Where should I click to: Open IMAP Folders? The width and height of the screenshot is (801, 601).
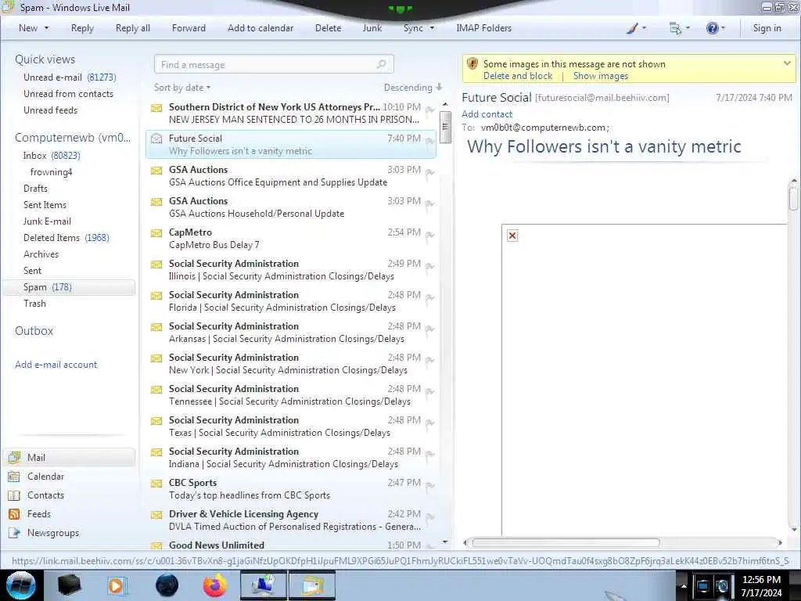coord(483,28)
